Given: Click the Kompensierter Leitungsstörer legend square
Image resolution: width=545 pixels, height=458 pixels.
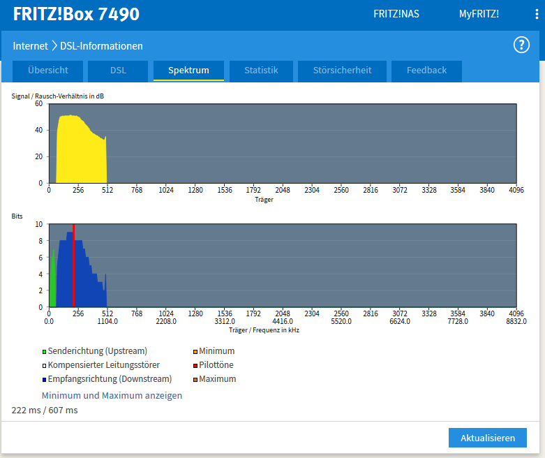Looking at the screenshot, I should point(45,366).
